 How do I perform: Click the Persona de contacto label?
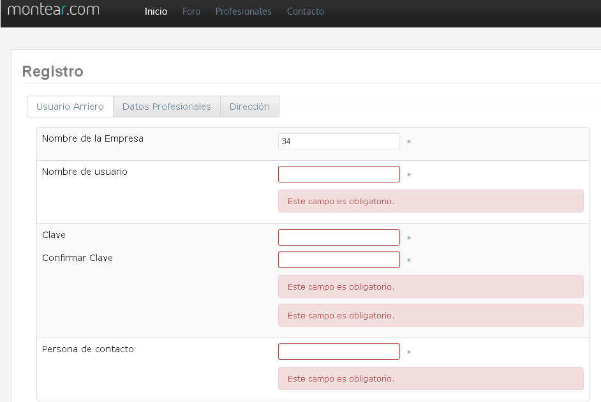88,349
